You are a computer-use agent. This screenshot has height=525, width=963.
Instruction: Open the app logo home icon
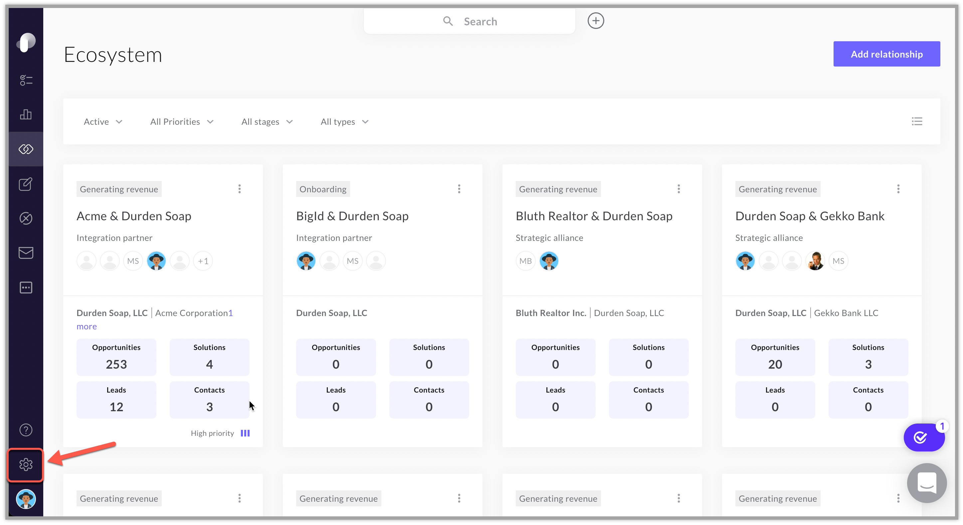coord(26,42)
